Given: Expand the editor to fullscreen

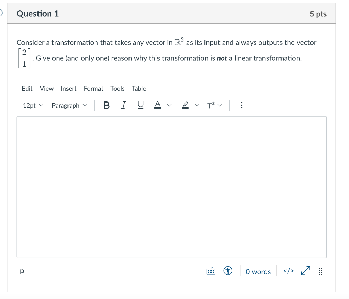Looking at the screenshot, I should (x=306, y=271).
